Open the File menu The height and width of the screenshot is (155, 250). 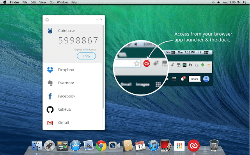(25, 2)
